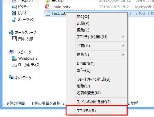Viewport: 154px width, 117px height.
Task: Expand the arrow beside プログラムから開く(H)
Action: point(123,37)
